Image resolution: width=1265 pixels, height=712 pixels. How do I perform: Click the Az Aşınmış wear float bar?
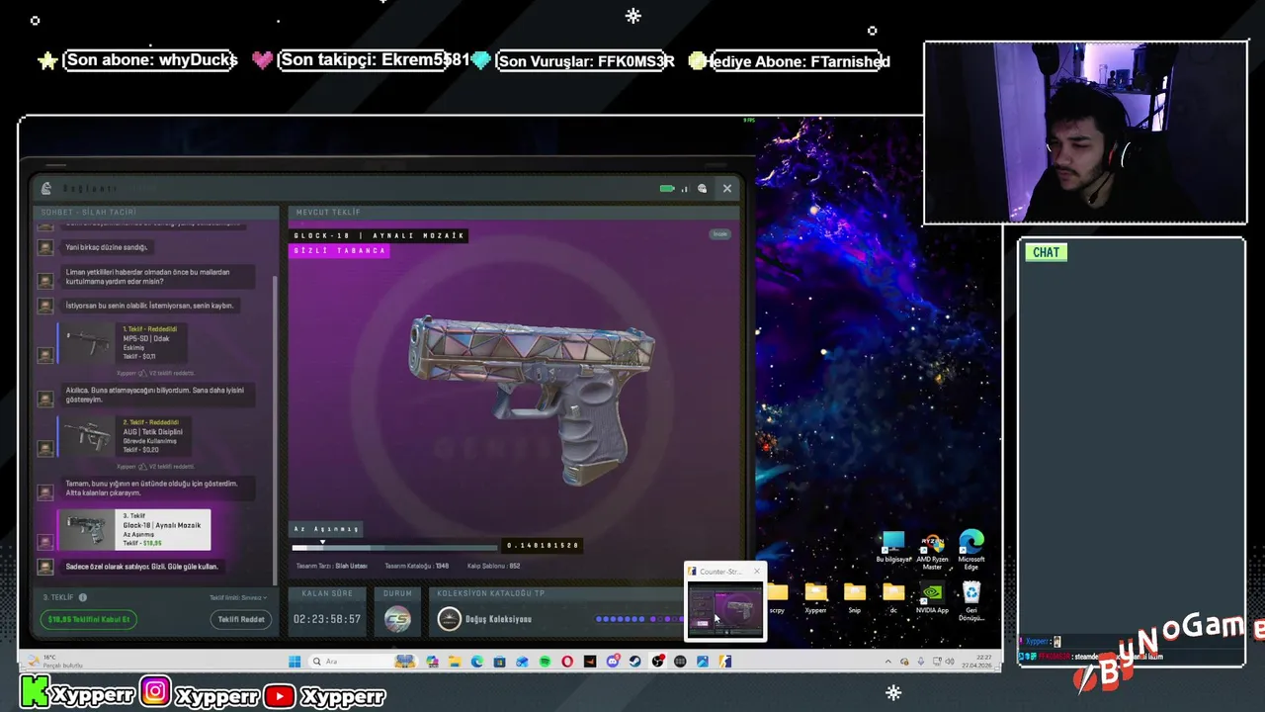tap(394, 546)
